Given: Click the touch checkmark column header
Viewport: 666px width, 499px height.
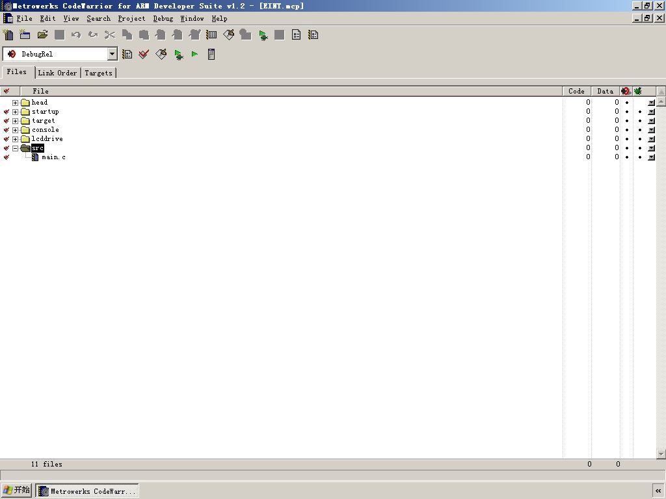Looking at the screenshot, I should tap(7, 91).
